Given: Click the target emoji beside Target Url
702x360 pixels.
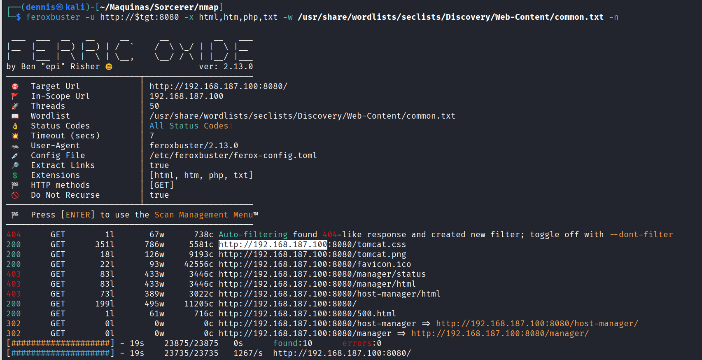Looking at the screenshot, I should (x=15, y=86).
